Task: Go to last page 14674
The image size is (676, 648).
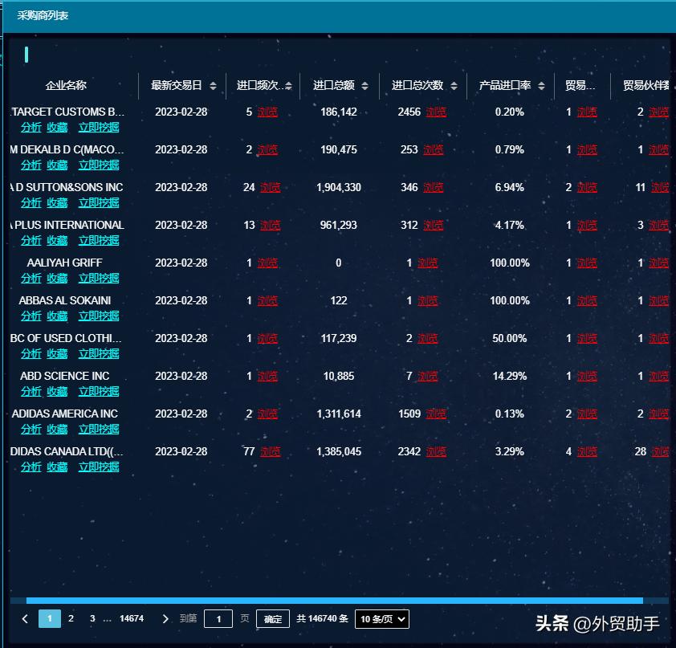Action: pyautogui.click(x=132, y=618)
